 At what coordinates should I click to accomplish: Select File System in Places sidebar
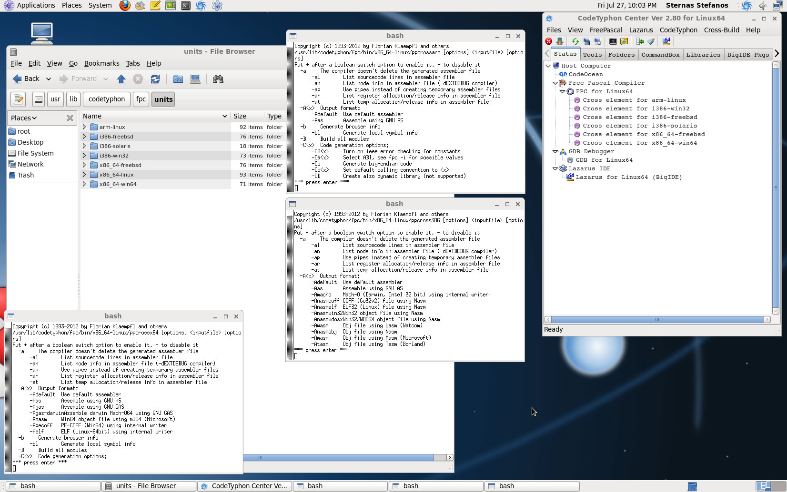(31, 153)
